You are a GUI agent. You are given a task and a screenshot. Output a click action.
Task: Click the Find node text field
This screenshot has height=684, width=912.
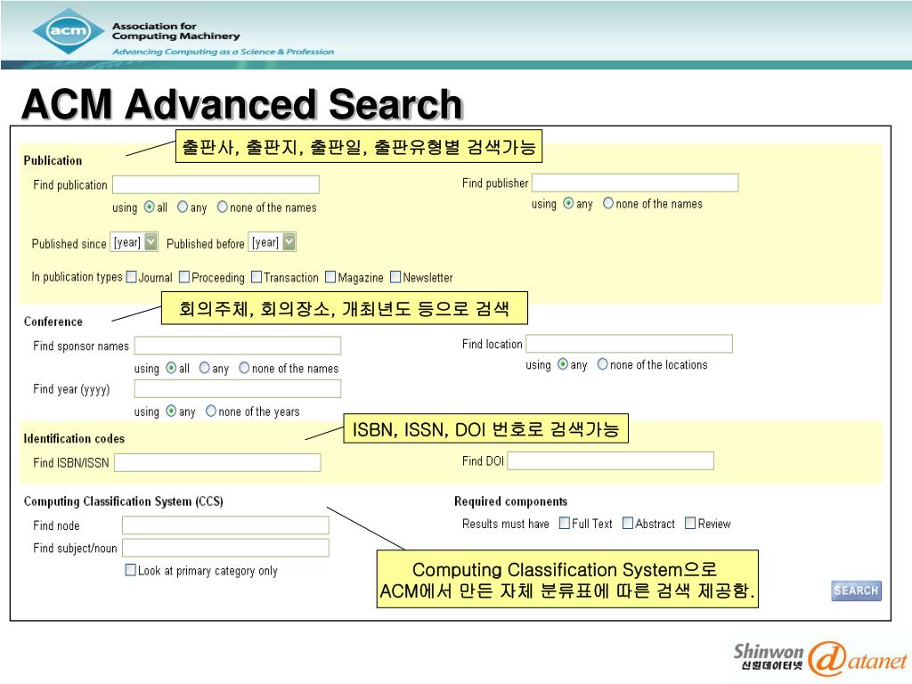[225, 525]
